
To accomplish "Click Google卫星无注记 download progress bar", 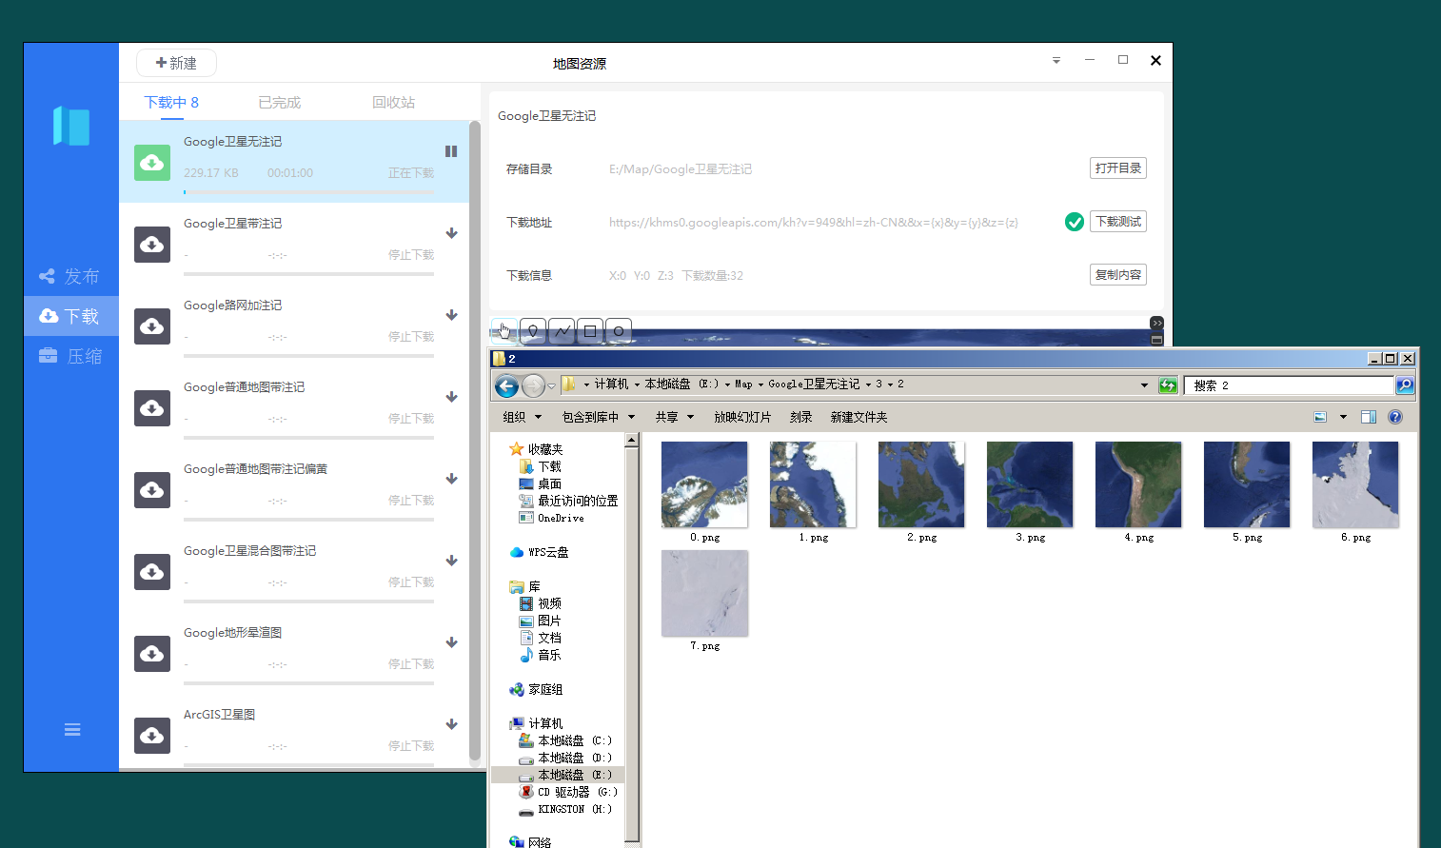I will click(308, 192).
